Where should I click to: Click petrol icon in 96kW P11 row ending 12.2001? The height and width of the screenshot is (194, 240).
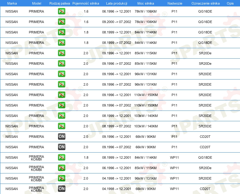[61, 74]
